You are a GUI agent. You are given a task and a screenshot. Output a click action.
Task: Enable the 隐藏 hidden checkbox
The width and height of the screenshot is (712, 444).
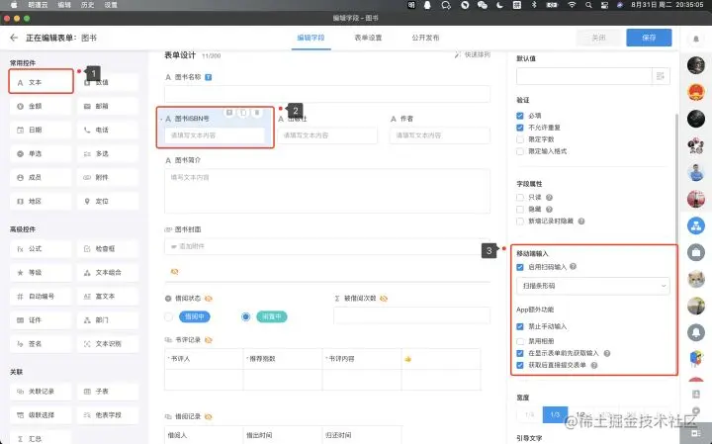pos(520,210)
